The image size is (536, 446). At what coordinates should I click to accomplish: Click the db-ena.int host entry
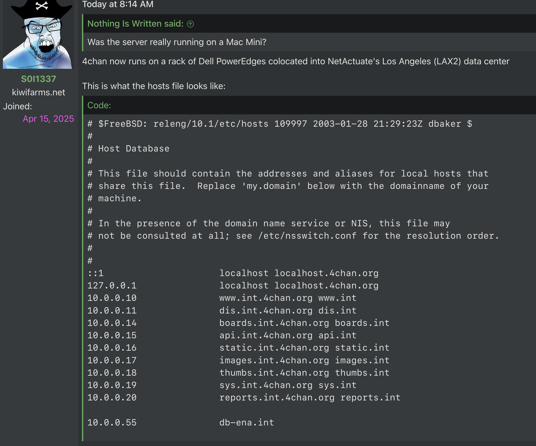tap(246, 423)
